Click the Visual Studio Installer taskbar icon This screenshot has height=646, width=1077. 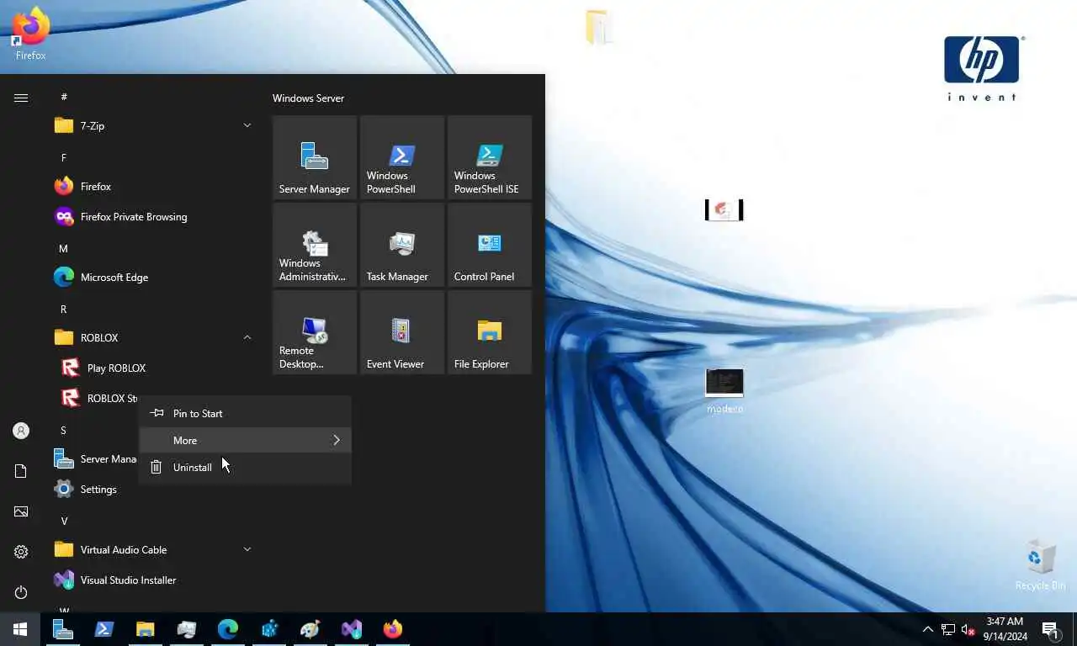tap(352, 629)
